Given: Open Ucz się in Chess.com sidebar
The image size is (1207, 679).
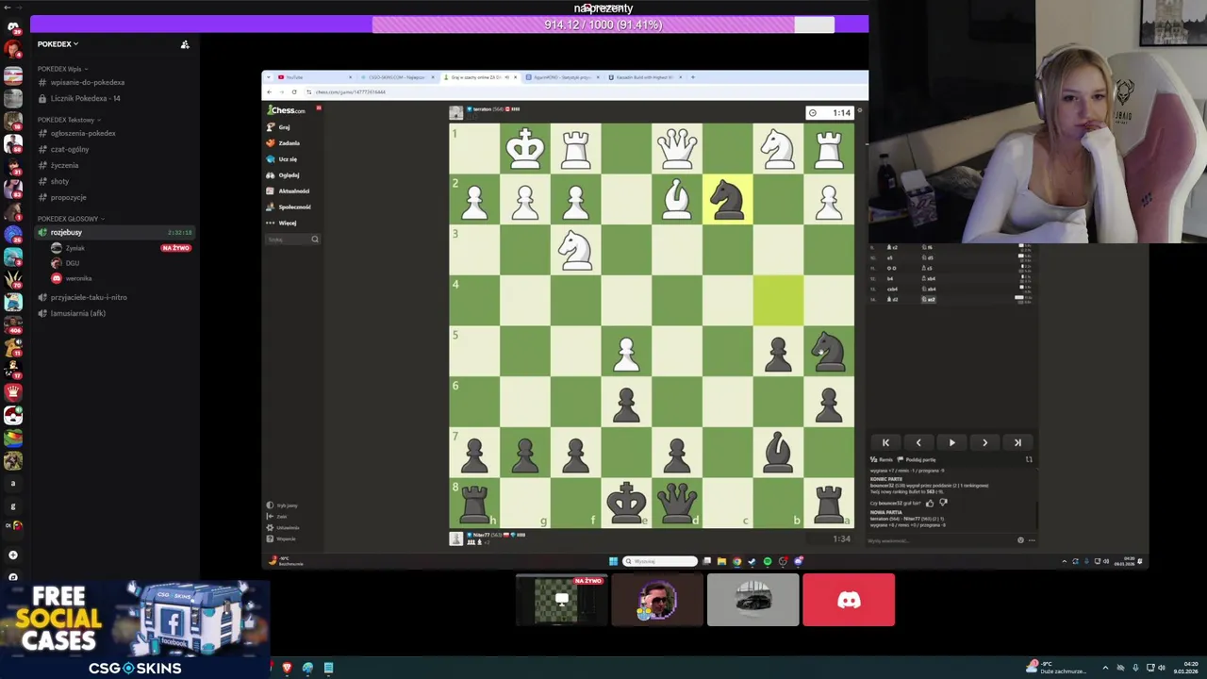Looking at the screenshot, I should coord(288,159).
